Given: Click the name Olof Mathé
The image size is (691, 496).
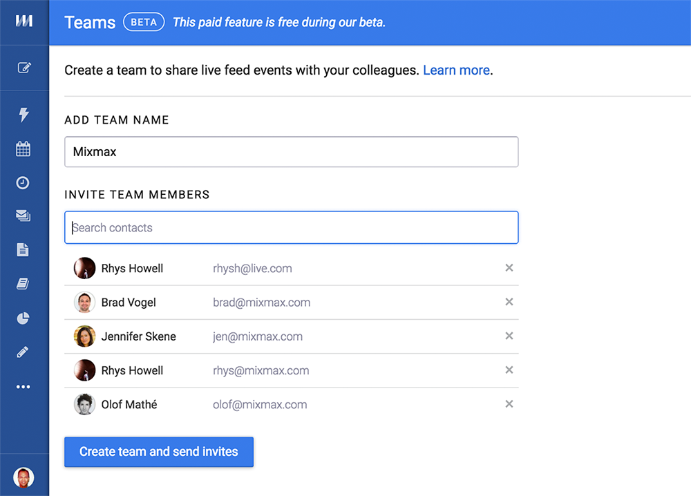Looking at the screenshot, I should (129, 404).
